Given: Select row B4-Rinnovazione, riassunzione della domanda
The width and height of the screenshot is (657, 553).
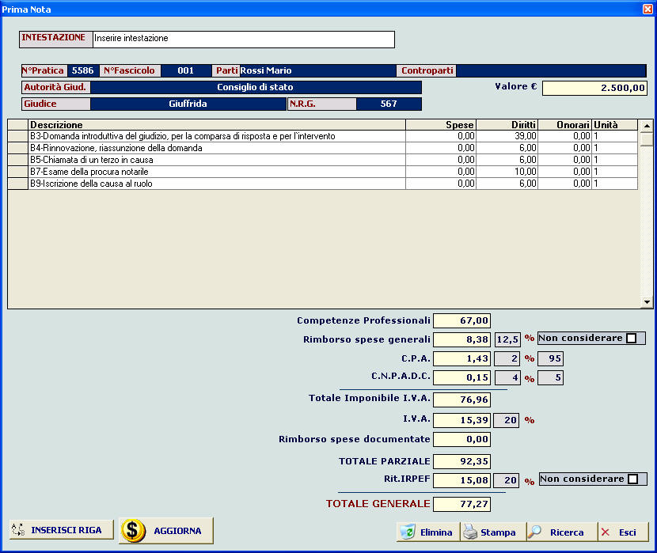Looking at the screenshot, I should tap(323, 148).
